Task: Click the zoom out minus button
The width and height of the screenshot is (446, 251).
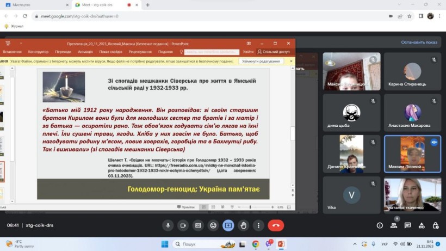Action: tap(239, 207)
